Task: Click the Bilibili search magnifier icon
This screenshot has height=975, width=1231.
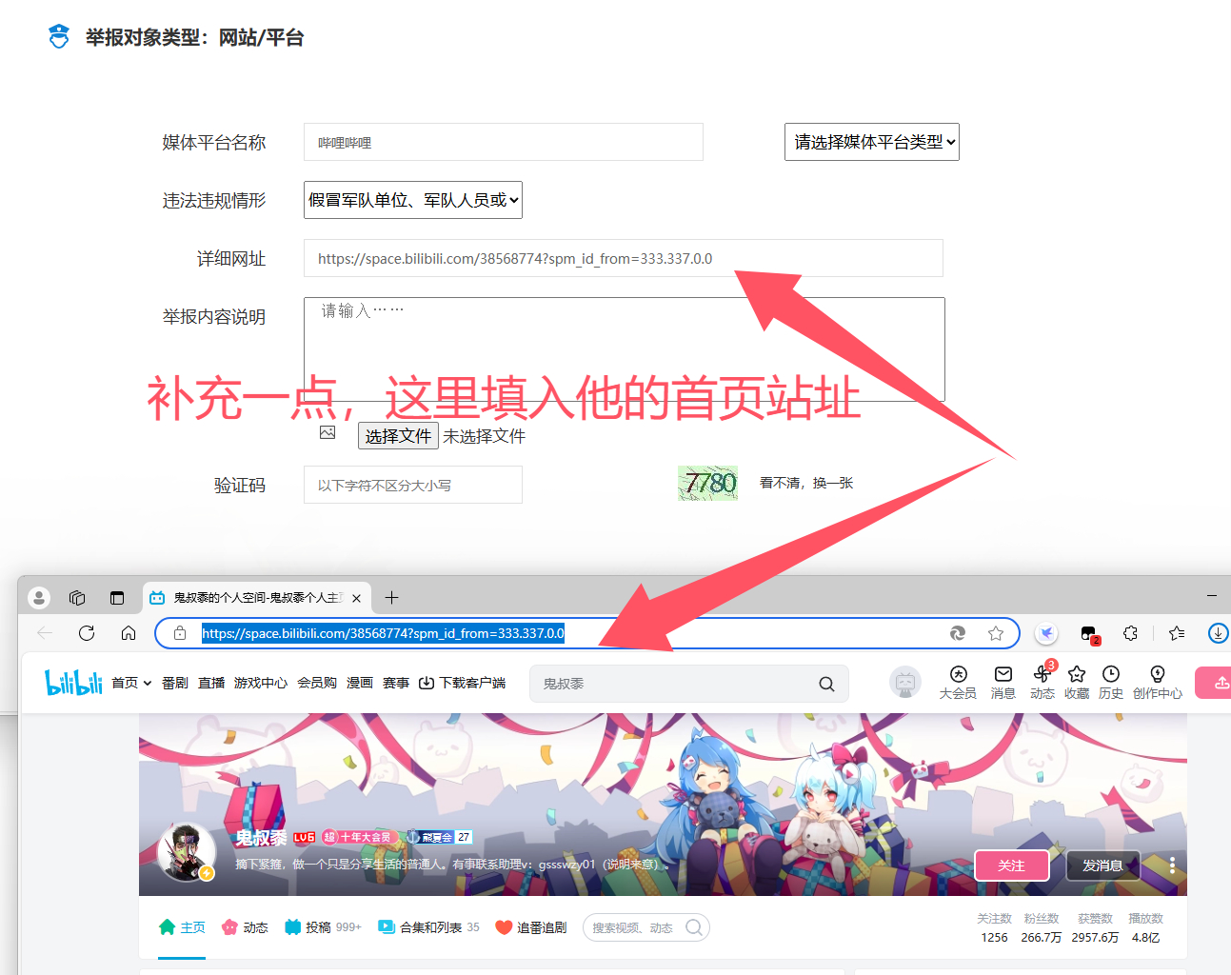Action: [826, 684]
